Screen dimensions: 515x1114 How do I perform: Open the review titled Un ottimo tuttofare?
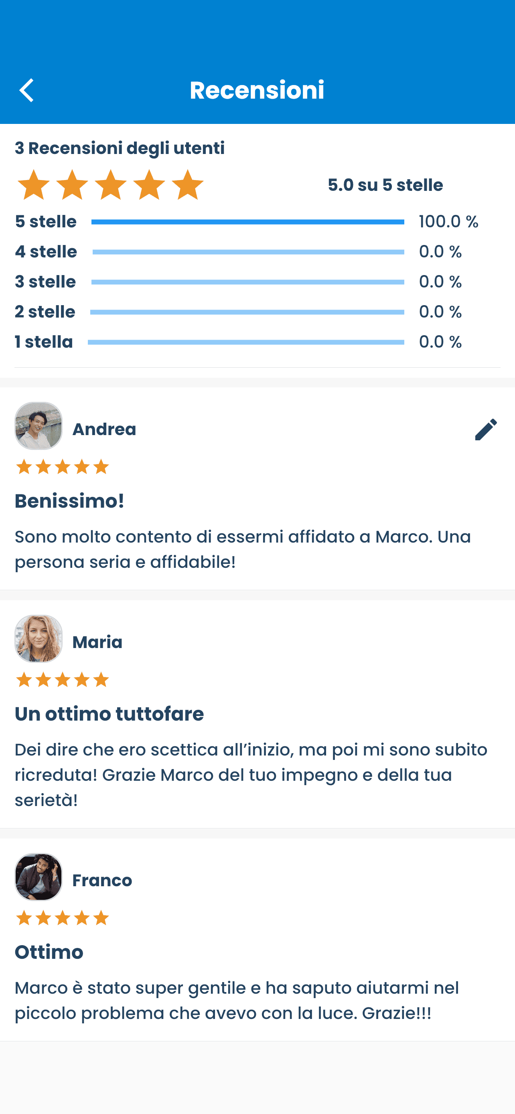[109, 714]
